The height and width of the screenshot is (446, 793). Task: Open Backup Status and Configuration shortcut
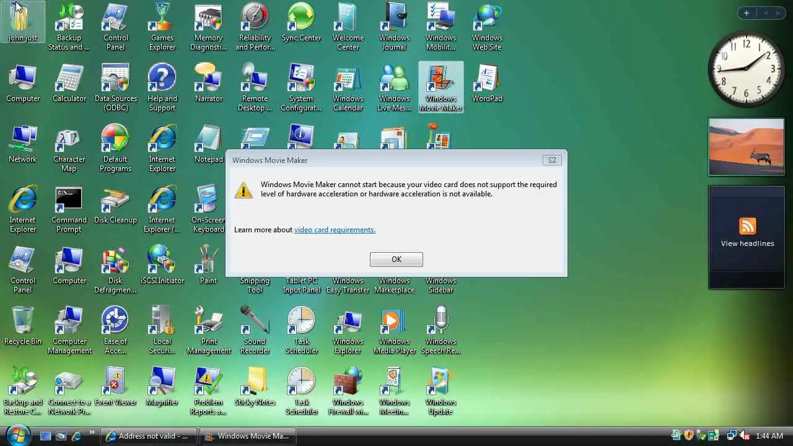(x=69, y=27)
